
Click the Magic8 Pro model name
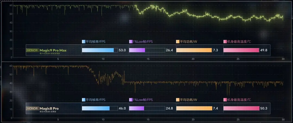pyautogui.click(x=49, y=108)
